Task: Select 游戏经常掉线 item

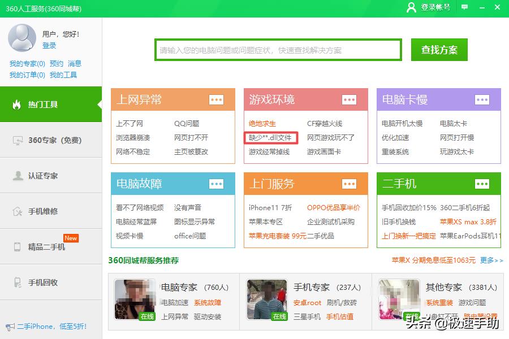Action: 269,152
